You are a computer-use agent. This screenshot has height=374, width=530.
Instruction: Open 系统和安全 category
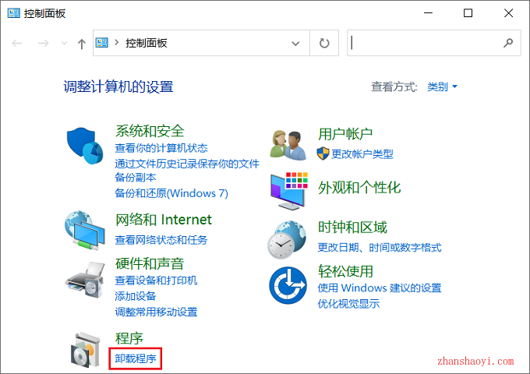[x=150, y=131]
